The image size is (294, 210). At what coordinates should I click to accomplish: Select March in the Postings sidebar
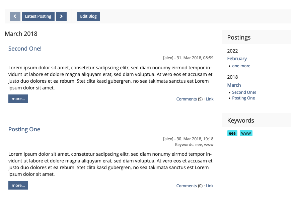[x=234, y=85]
